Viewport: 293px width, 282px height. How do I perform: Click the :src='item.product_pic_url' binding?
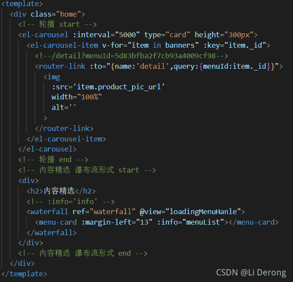(x=108, y=87)
